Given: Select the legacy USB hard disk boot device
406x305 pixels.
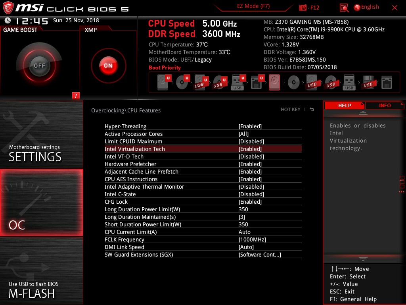Looking at the screenshot, I should click(312, 82).
